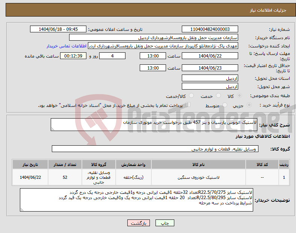Click the نام کالا column header
This screenshot has height=233, width=296.
198,164
